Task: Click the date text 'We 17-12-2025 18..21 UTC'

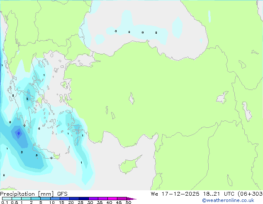Action: click(193, 194)
